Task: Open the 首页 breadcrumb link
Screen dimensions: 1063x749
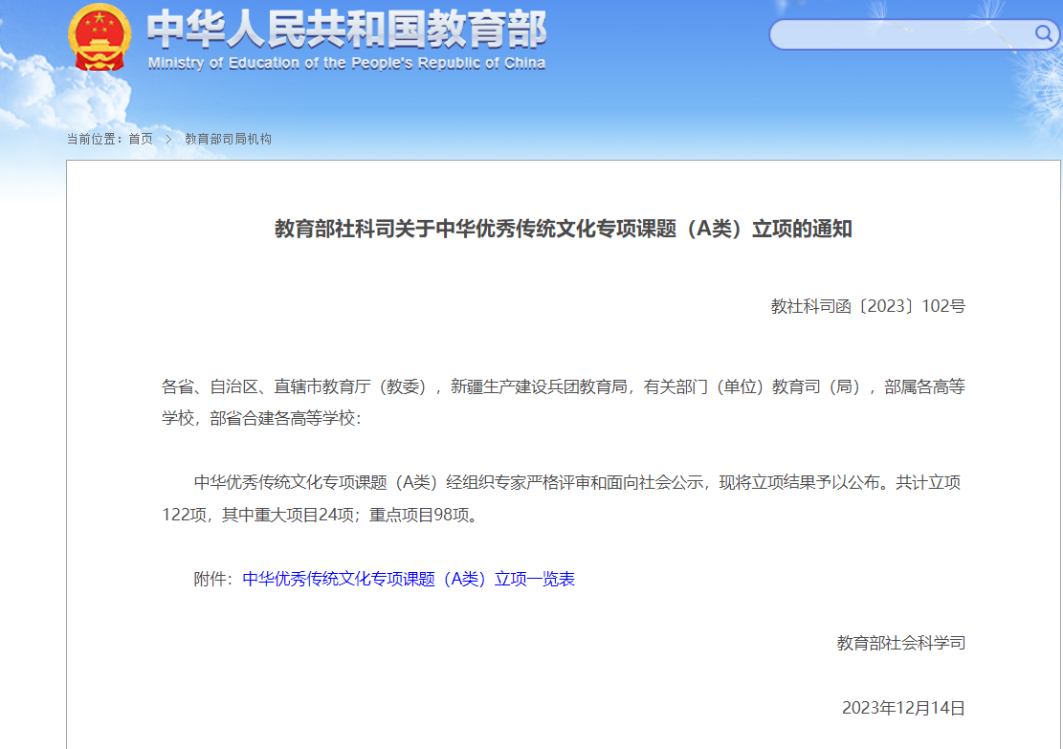Action: point(141,139)
